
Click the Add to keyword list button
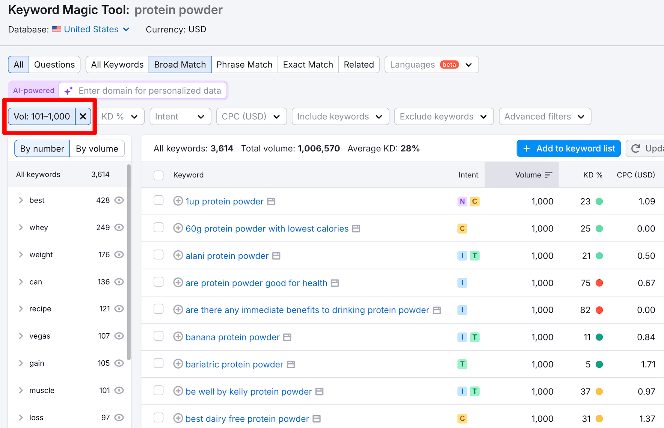(x=568, y=148)
